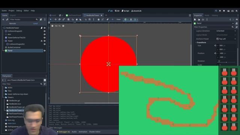Open the Panel object dropdown in Inspector

click(x=214, y=23)
